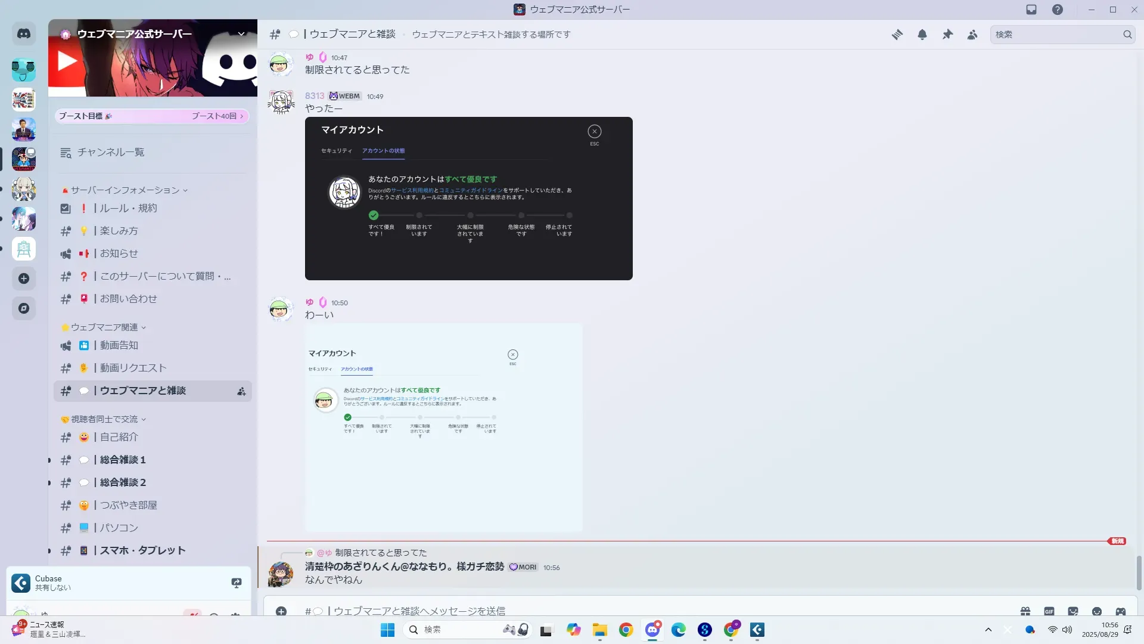Screen dimensions: 1144x644
Task: Collapse the サーバーインフォメーション category
Action: [x=125, y=190]
